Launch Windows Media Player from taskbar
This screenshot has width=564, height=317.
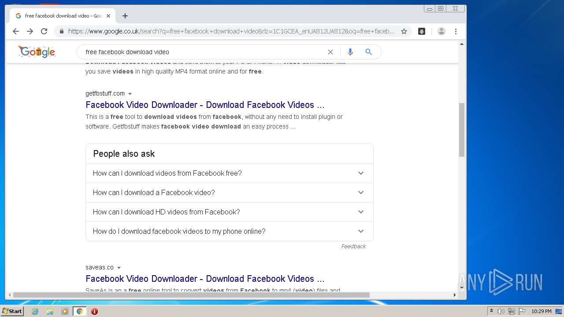65,311
